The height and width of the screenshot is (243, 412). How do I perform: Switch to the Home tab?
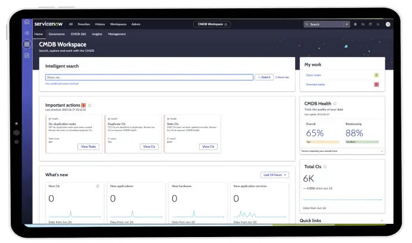pos(38,34)
